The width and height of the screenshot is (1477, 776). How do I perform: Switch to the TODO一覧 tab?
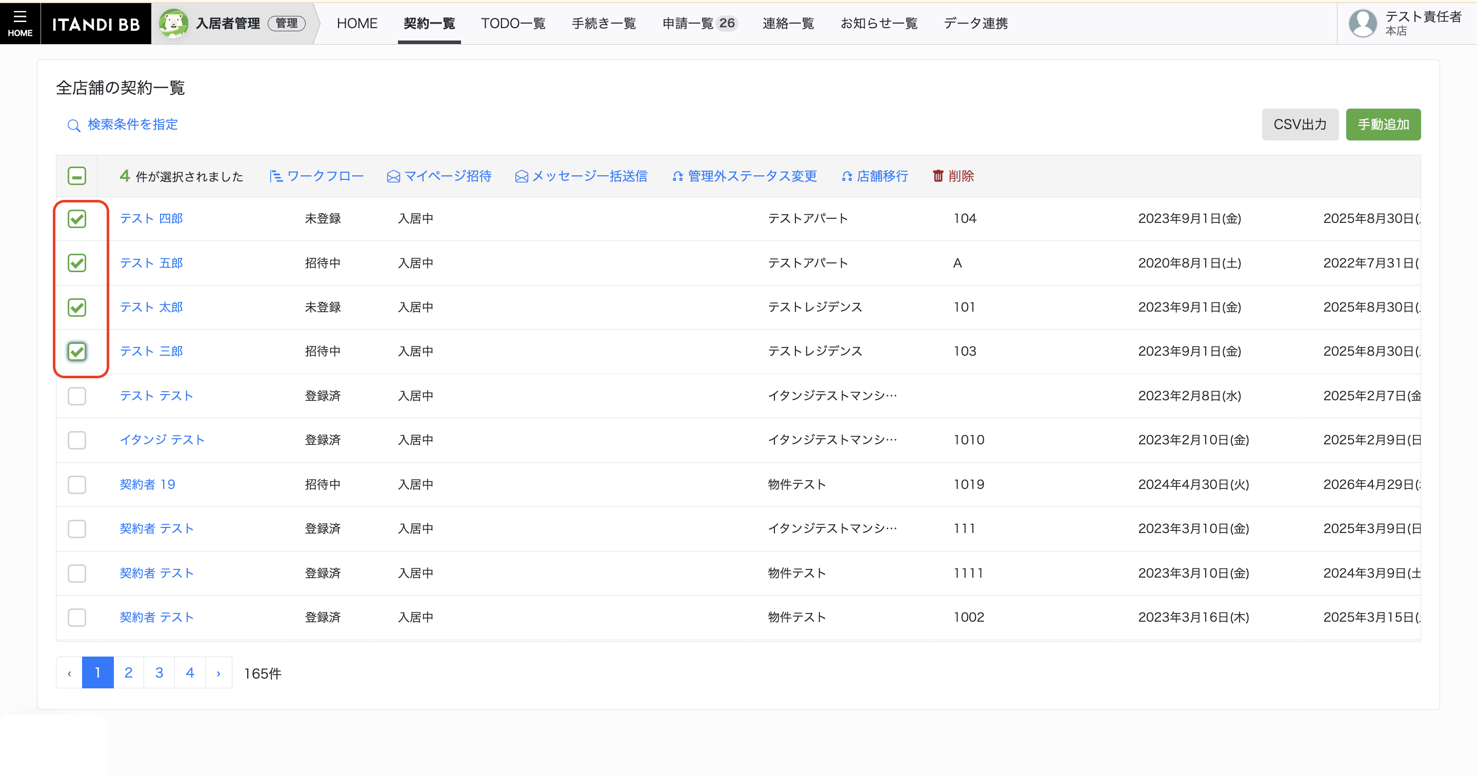pos(513,24)
